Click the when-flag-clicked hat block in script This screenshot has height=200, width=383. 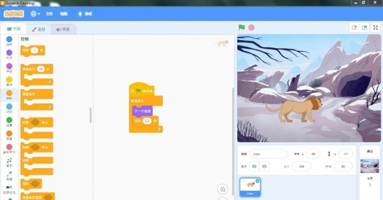pyautogui.click(x=142, y=89)
